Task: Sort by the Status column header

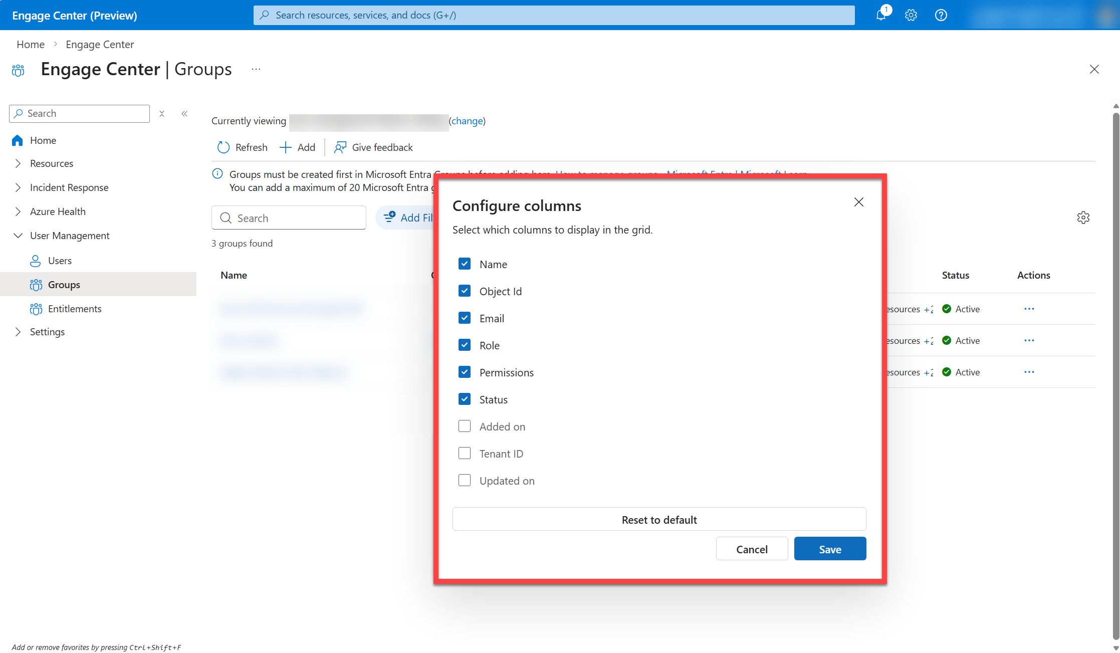Action: (955, 275)
